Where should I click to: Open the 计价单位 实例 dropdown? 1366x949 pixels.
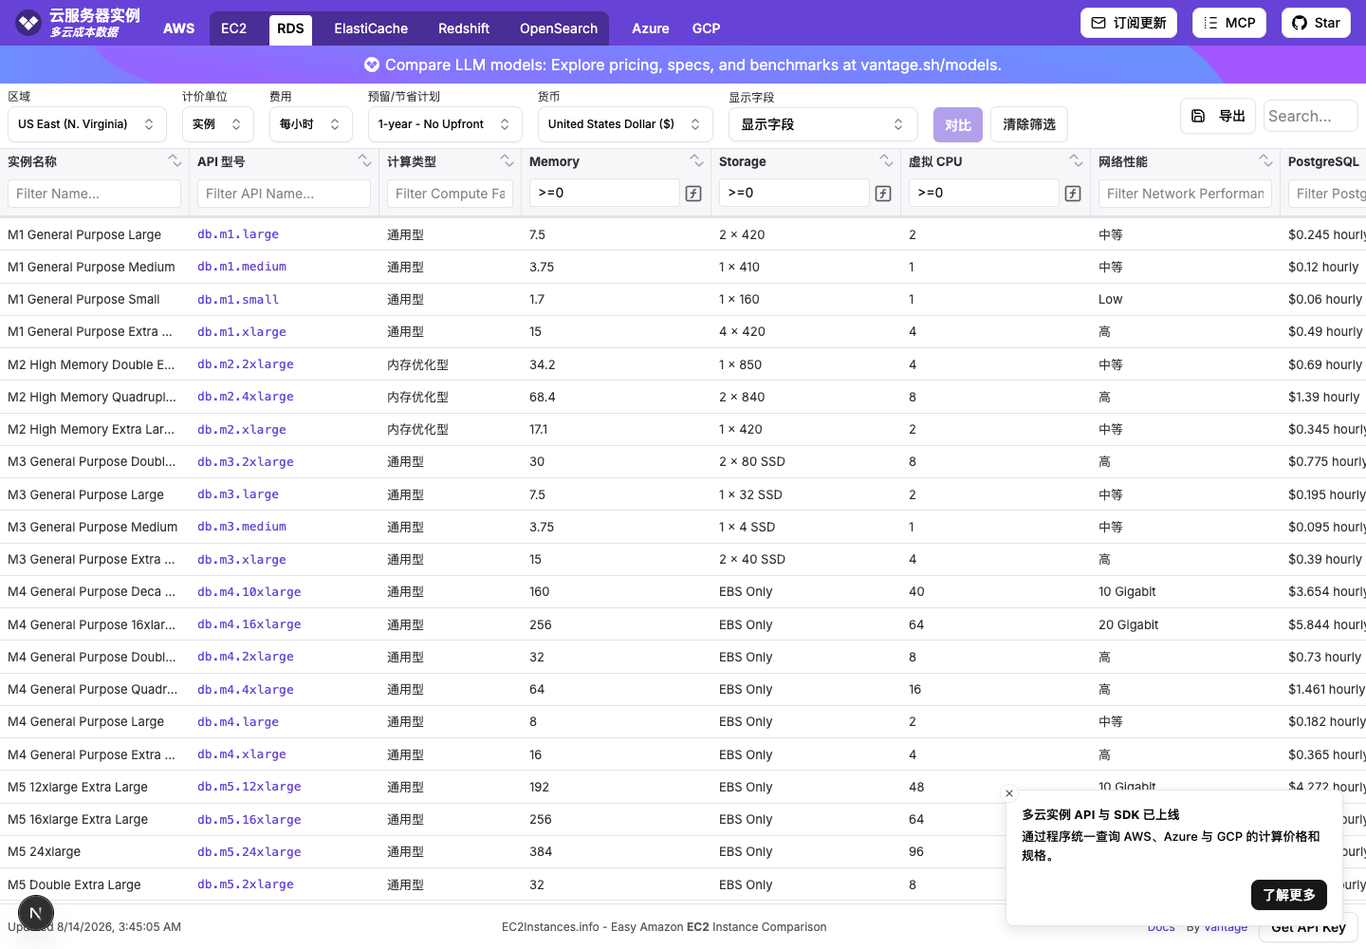(x=218, y=124)
